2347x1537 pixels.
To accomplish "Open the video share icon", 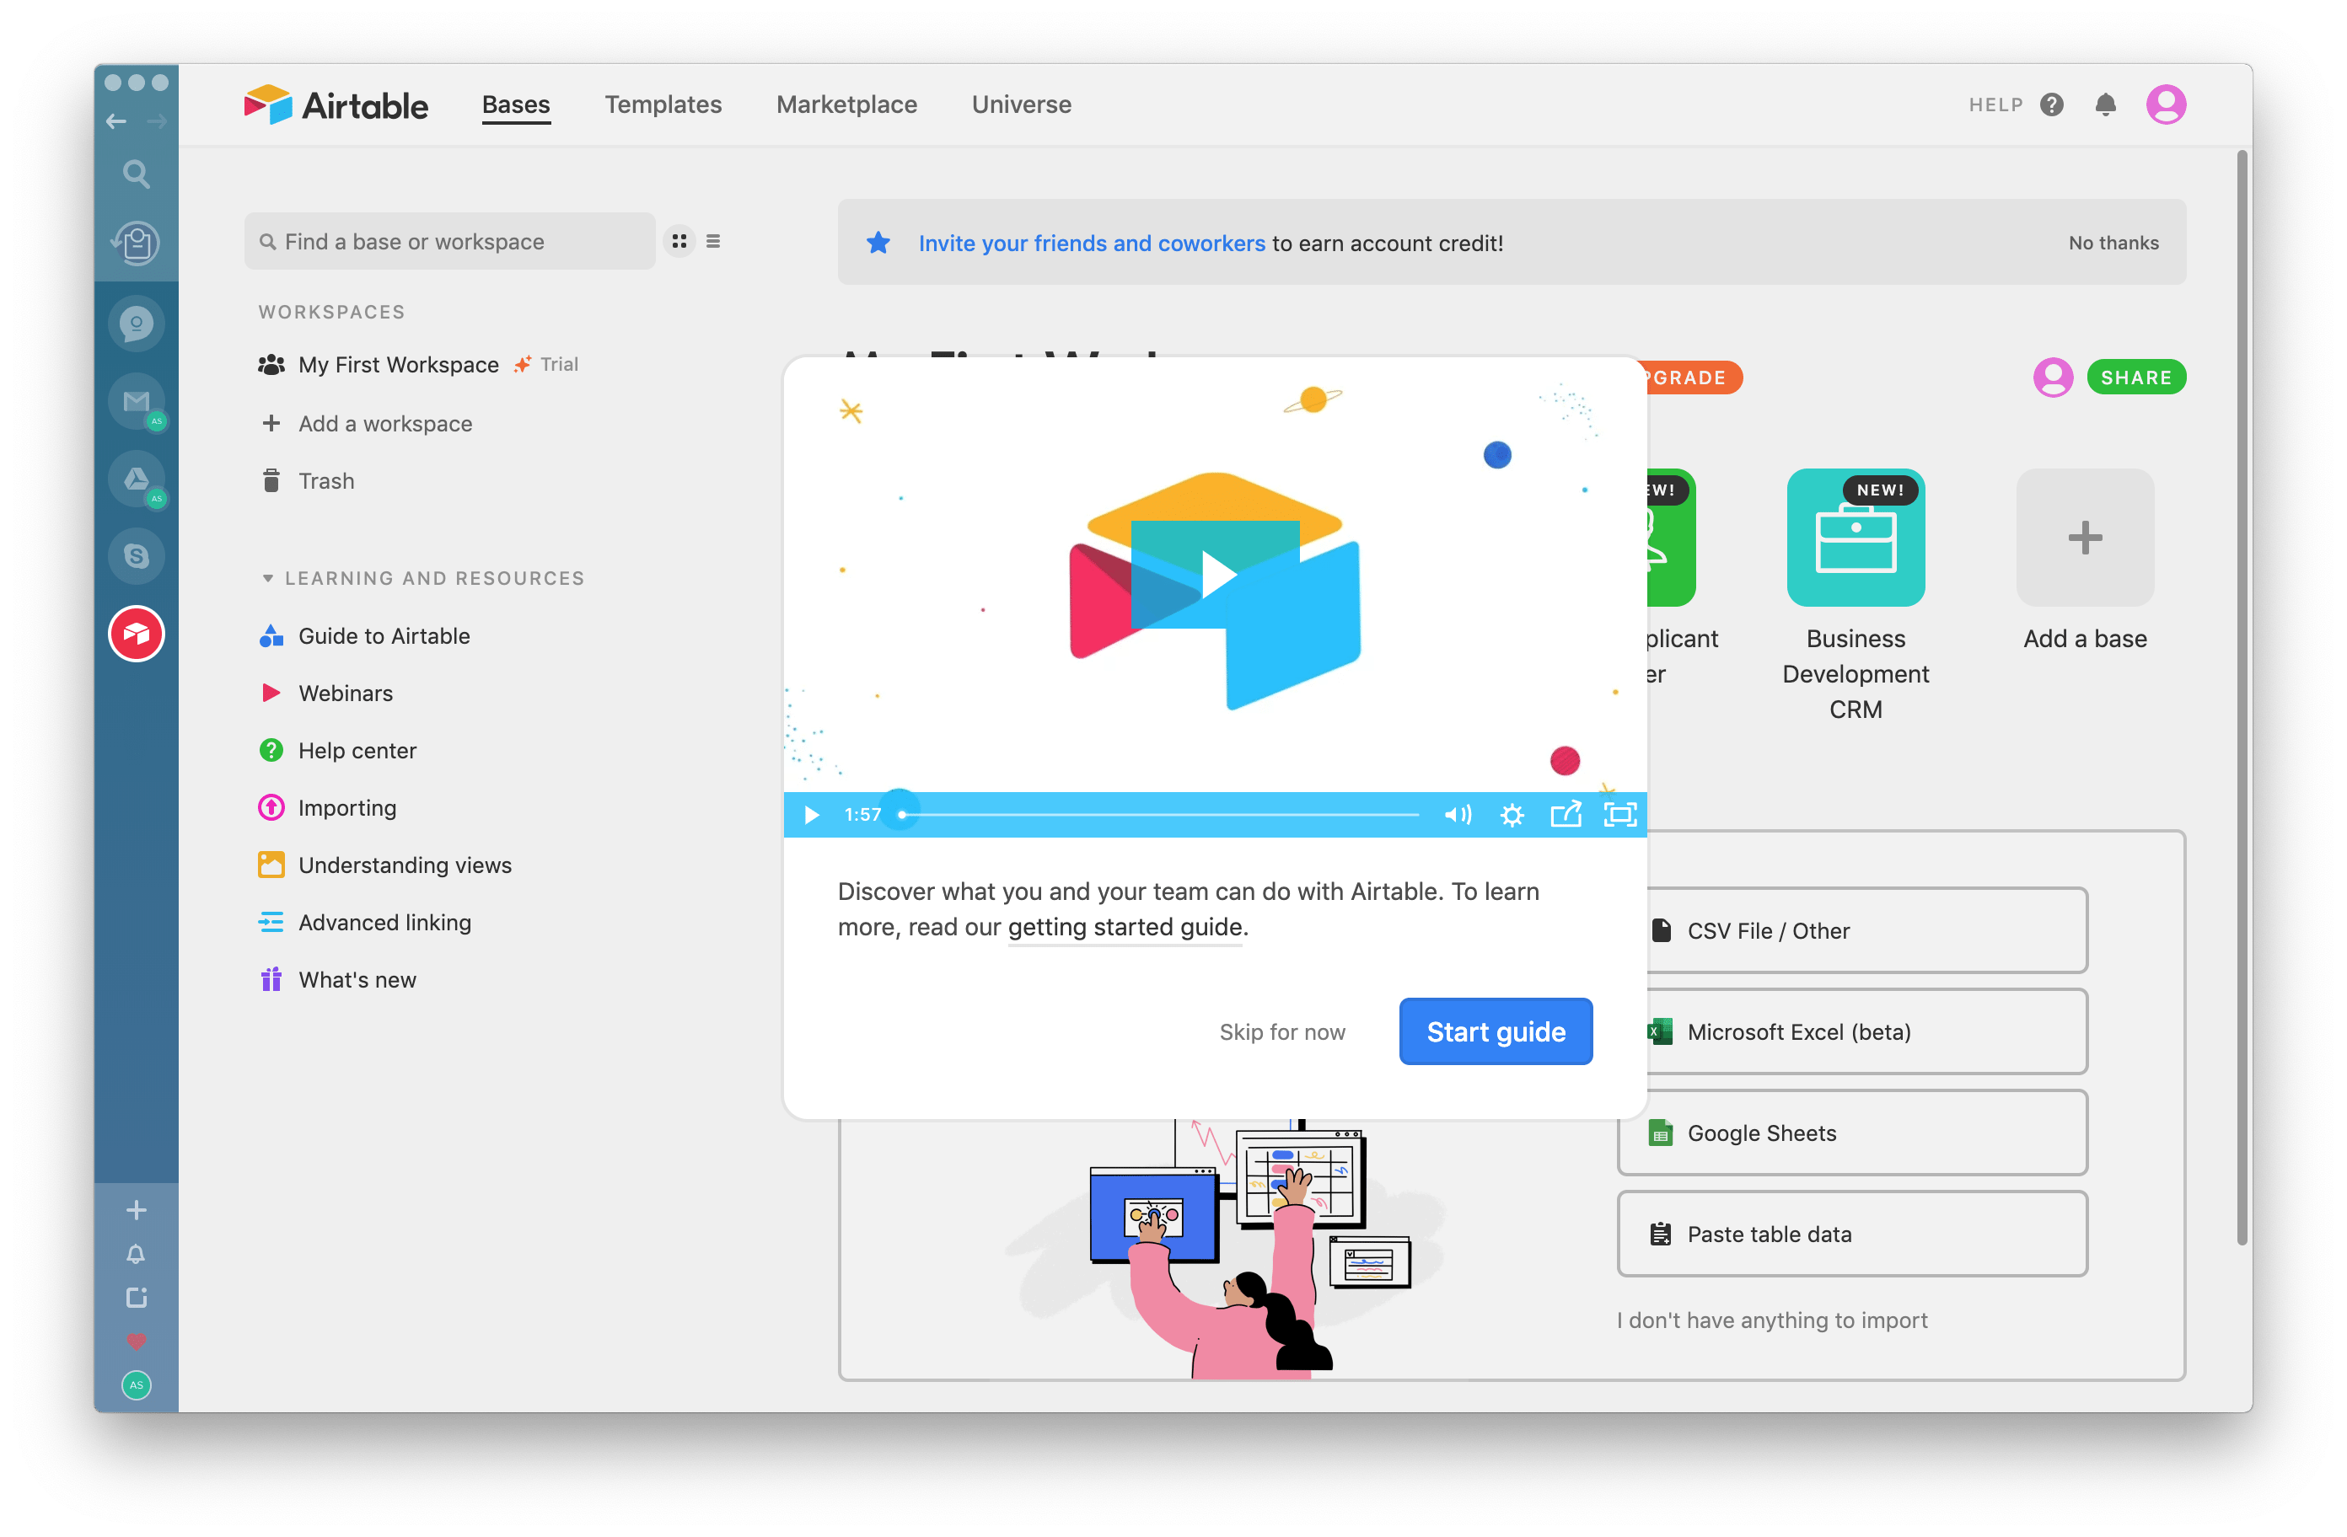I will tap(1566, 814).
